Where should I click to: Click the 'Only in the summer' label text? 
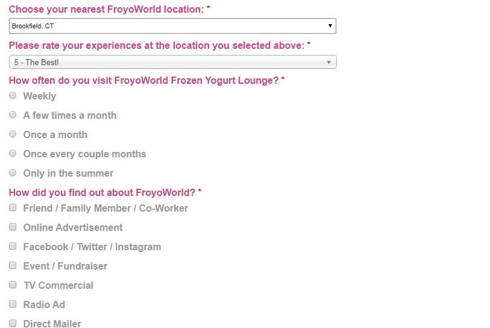pos(68,173)
